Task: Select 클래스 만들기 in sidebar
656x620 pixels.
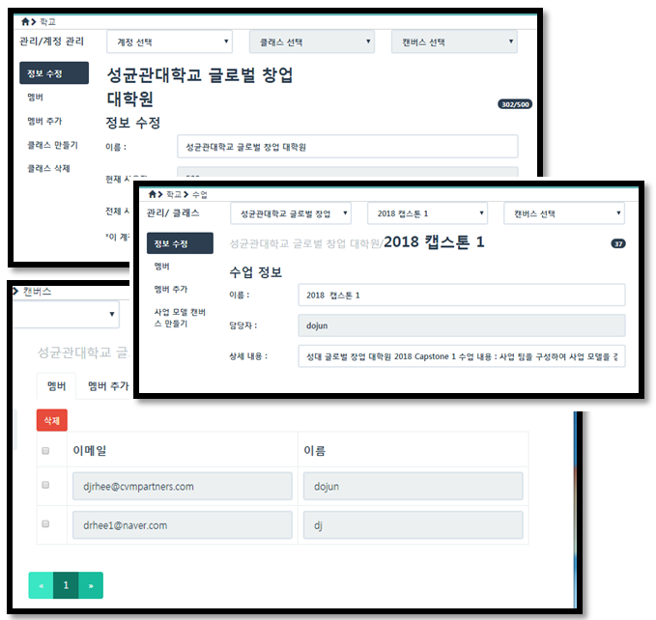Action: [x=52, y=145]
